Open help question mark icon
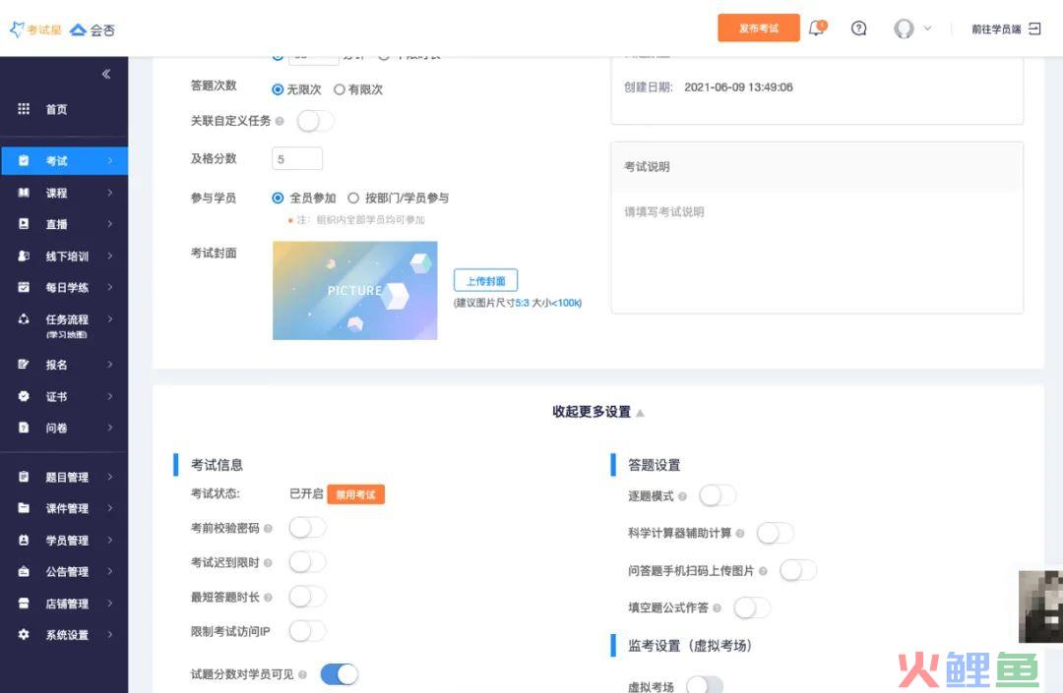 (859, 29)
